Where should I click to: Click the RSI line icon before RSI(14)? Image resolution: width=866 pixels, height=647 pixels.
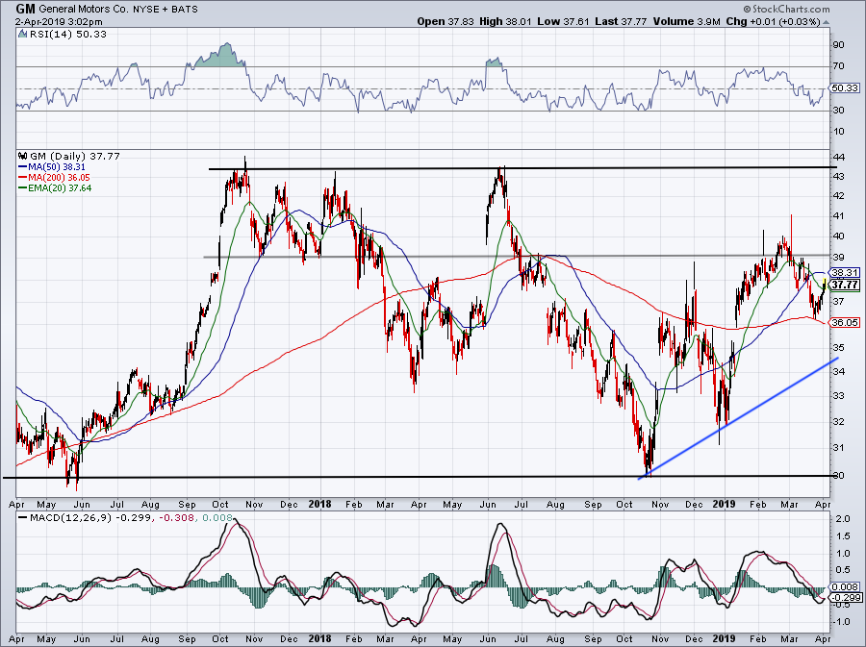(x=22, y=34)
